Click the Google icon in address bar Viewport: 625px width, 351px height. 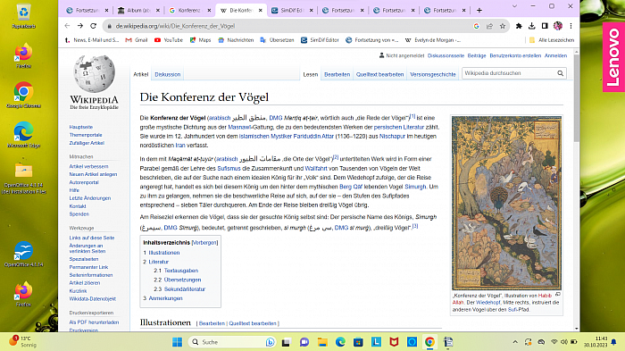pos(476,26)
